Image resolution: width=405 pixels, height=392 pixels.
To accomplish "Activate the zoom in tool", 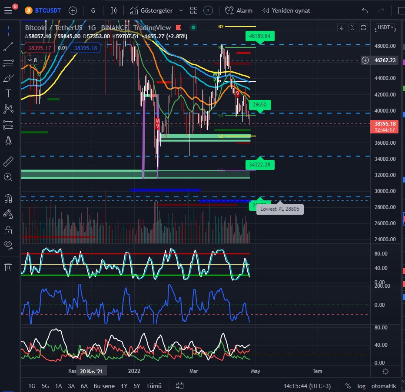I will coord(8,177).
